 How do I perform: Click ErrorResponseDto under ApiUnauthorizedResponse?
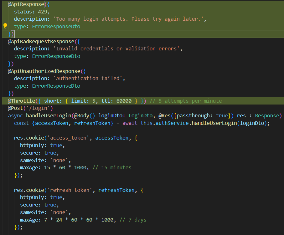56,86
